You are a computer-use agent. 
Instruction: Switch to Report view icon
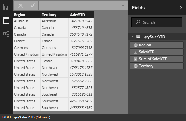click(x=6, y=7)
